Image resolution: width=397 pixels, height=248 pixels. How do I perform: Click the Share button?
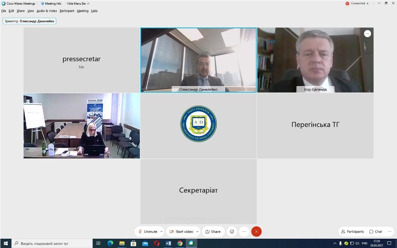[213, 231]
